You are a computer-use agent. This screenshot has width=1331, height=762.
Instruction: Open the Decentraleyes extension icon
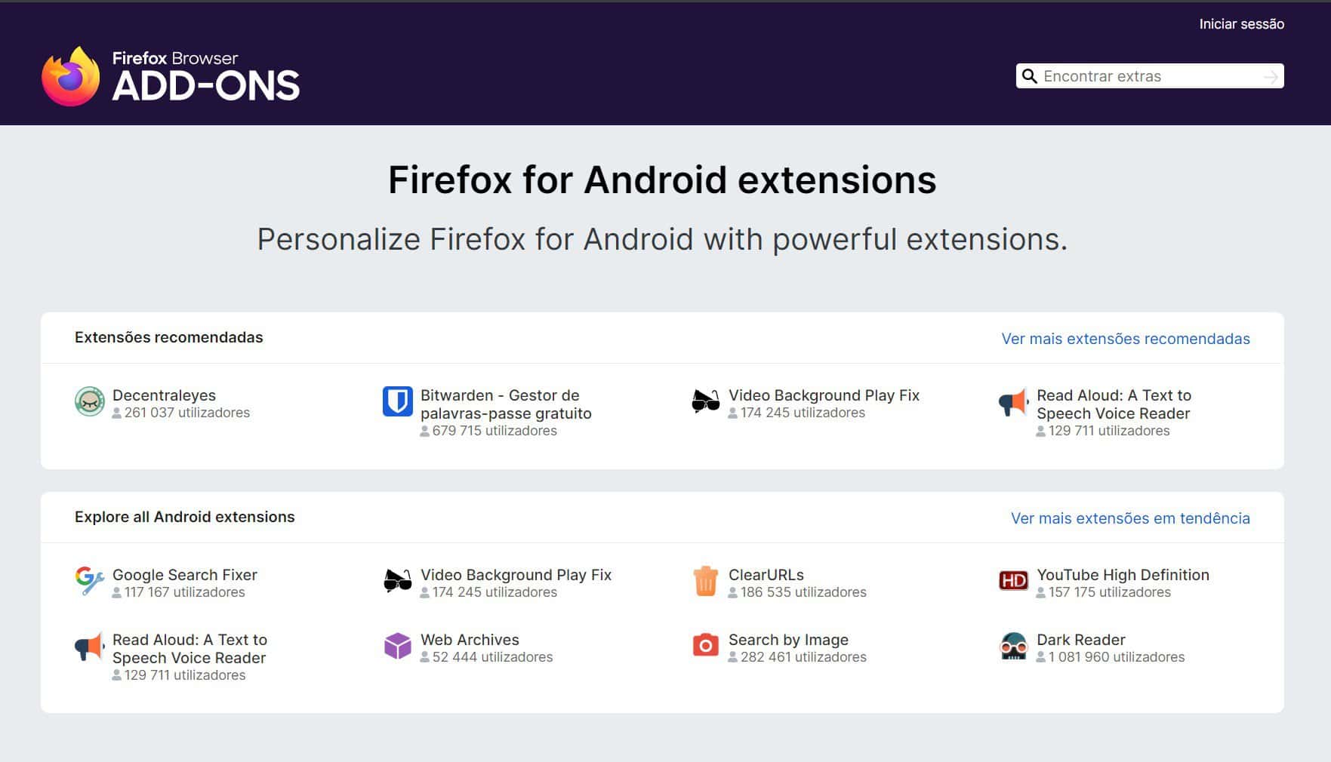pyautogui.click(x=90, y=402)
